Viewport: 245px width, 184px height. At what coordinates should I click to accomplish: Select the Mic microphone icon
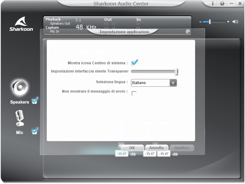tap(20, 118)
